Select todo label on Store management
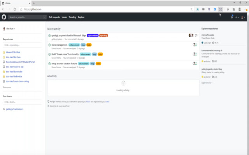 (89, 45)
